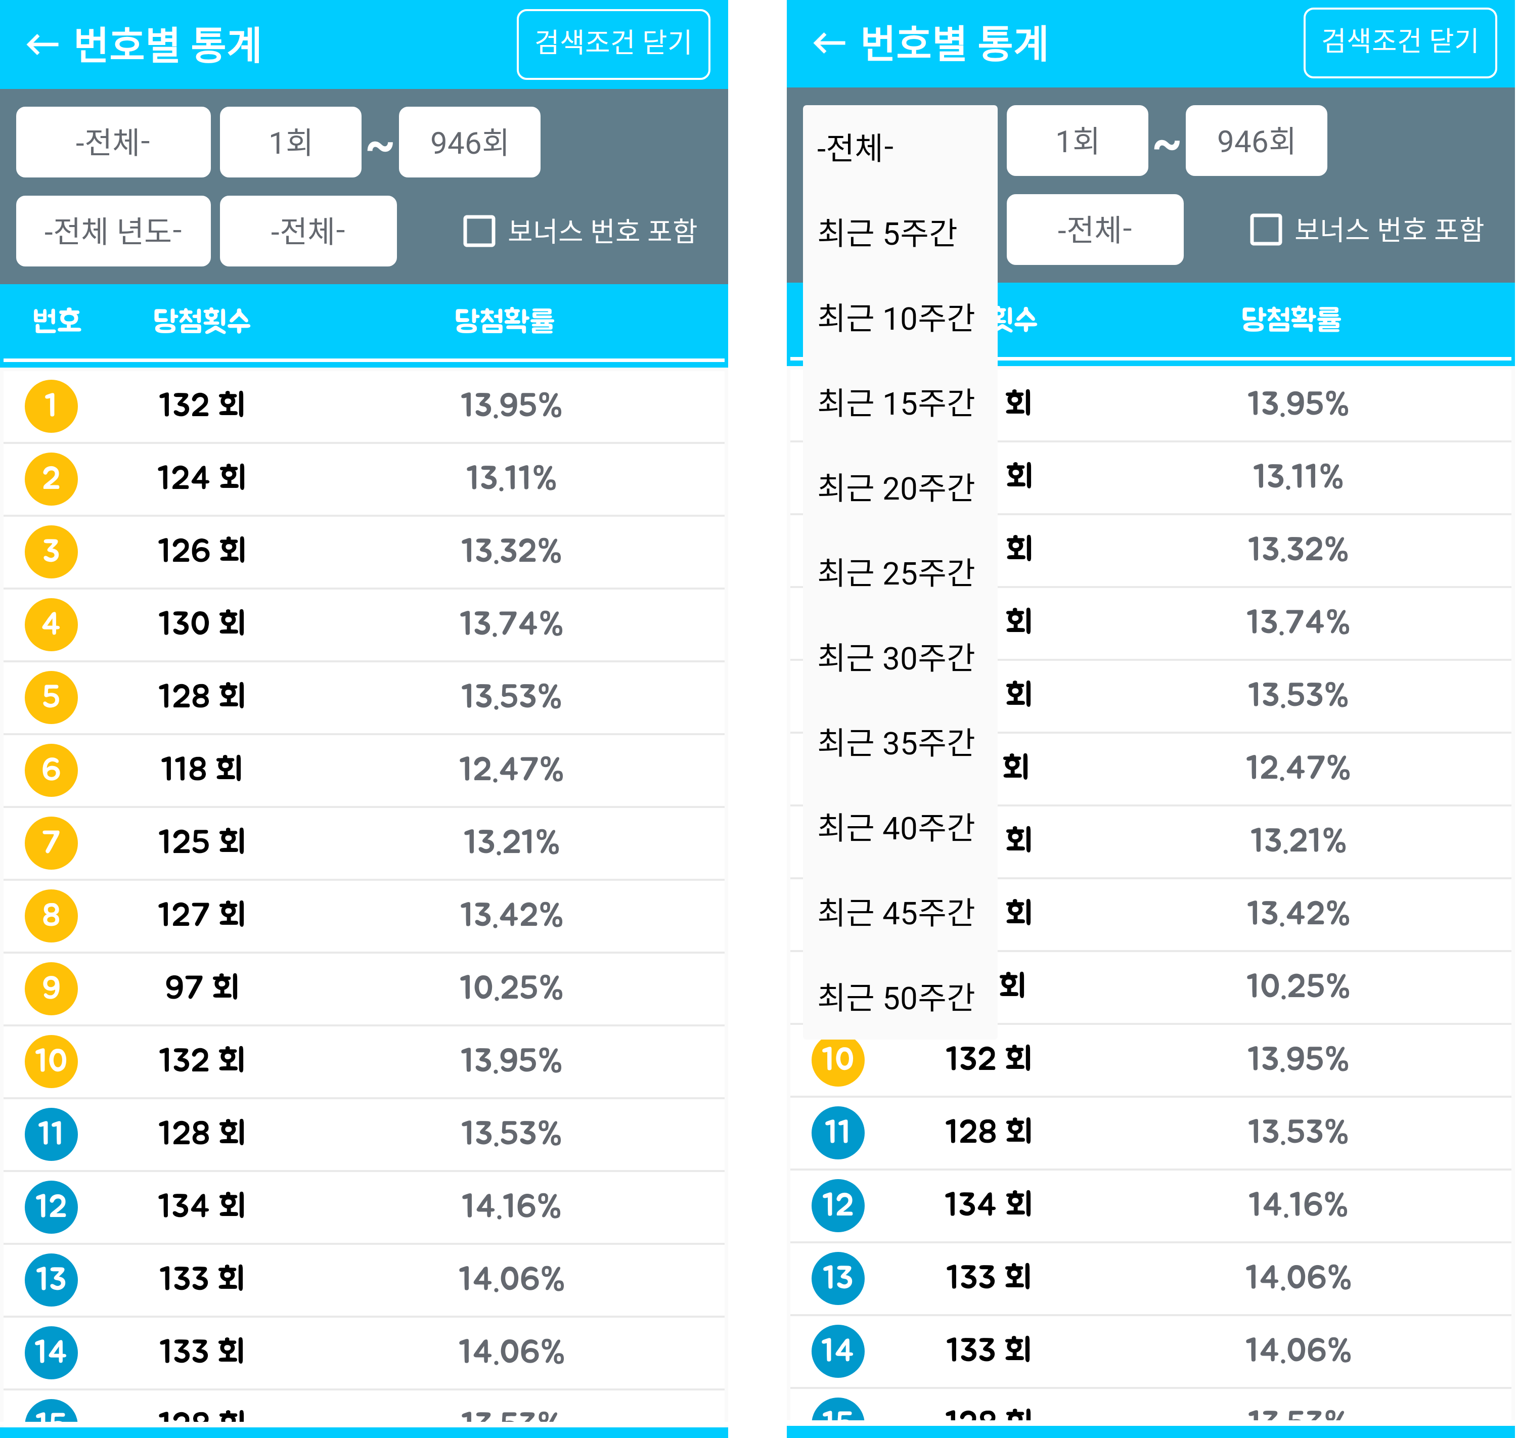The width and height of the screenshot is (1519, 1438).
Task: Tap the yellow number 1 ball icon
Action: click(52, 406)
